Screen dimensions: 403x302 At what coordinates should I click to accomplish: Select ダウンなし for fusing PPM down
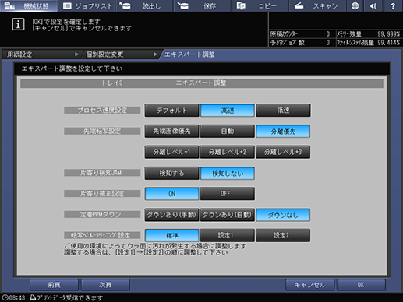283,215
